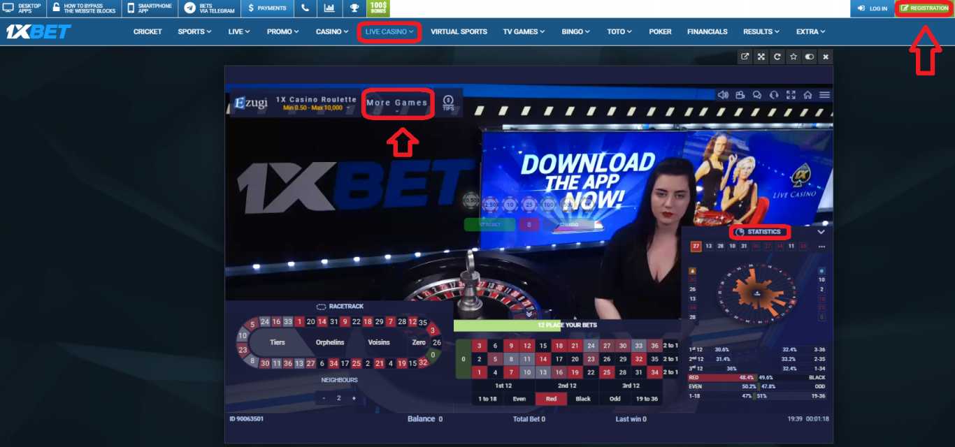Open the Poker section

click(x=660, y=31)
